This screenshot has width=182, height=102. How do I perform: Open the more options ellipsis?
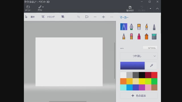[112, 17]
